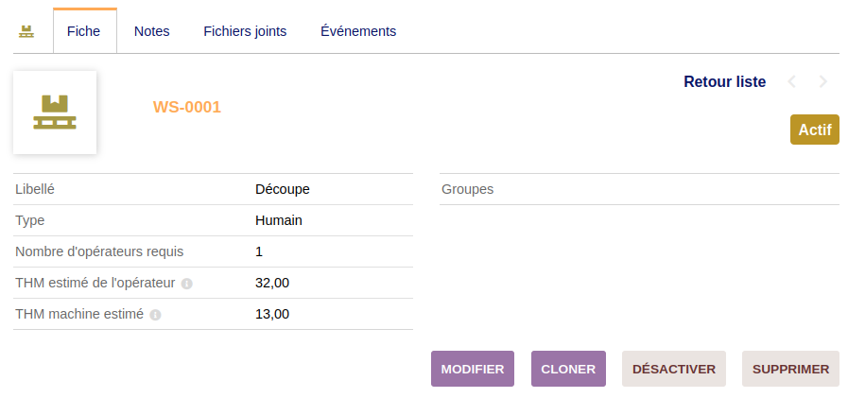Click the Retour liste link
848x398 pixels.
[x=724, y=82]
